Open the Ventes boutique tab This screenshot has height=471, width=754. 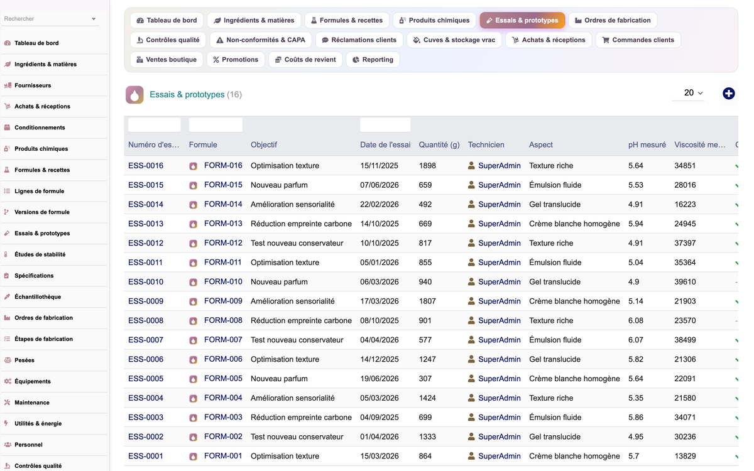click(167, 60)
